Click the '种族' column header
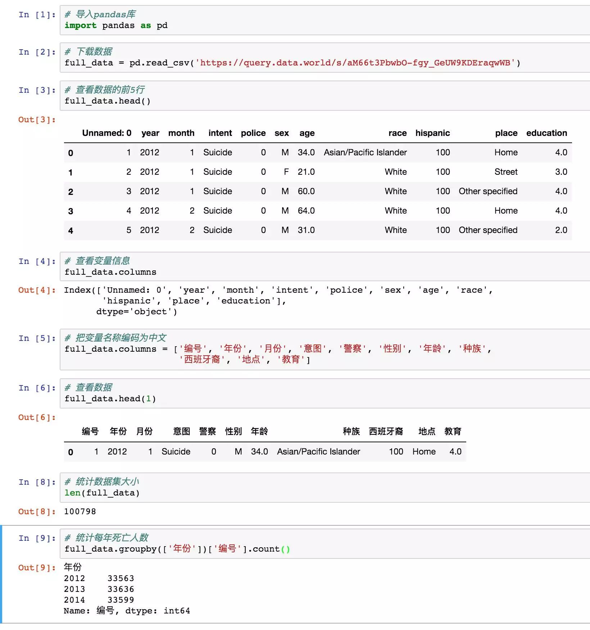Screen dimensions: 590x630 [x=351, y=432]
